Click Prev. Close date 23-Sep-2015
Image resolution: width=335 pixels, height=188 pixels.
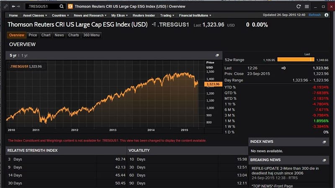pos(258,74)
